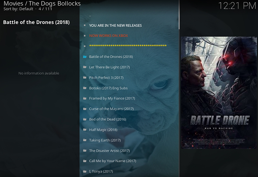Click folder icon beside Call Me by Your Name

(85, 161)
